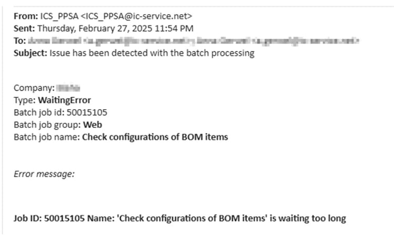Click the subject text about batch processing issue
Viewport: 394px width, 235px height.
pos(151,54)
